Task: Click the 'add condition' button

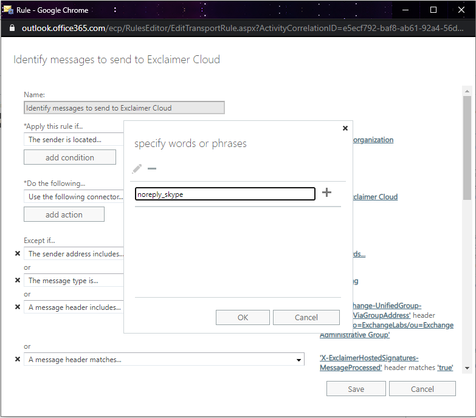Action: 69,157
